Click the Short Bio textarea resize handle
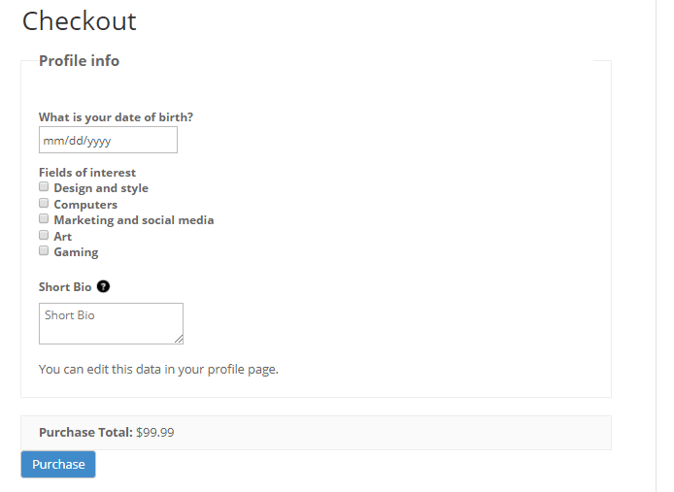 click(x=179, y=340)
